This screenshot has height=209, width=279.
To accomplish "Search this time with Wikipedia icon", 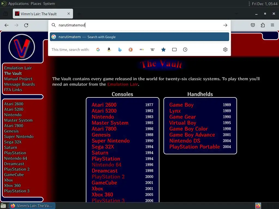I will click(153, 50).
